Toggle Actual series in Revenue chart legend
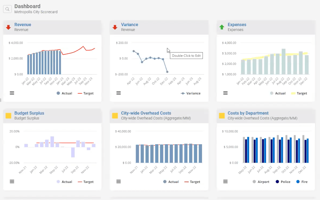Screen dimensions: 320x200 pyautogui.click(x=64, y=93)
